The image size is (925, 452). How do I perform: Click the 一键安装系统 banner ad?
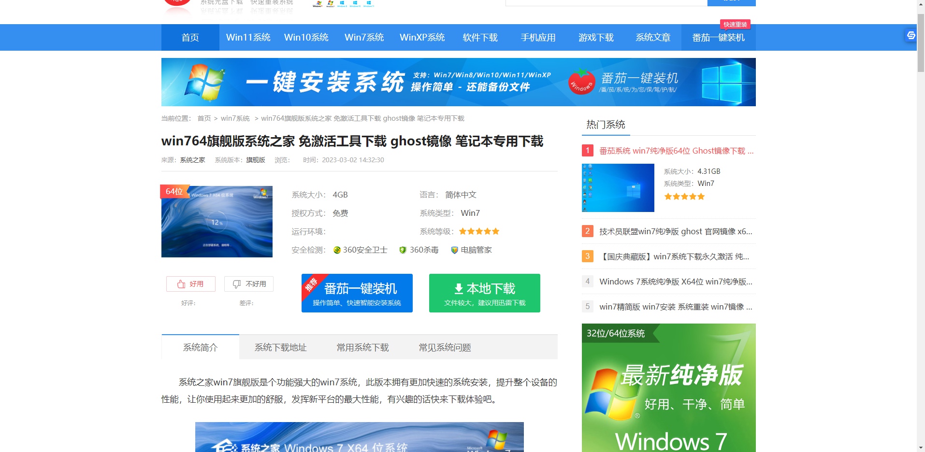(x=458, y=82)
